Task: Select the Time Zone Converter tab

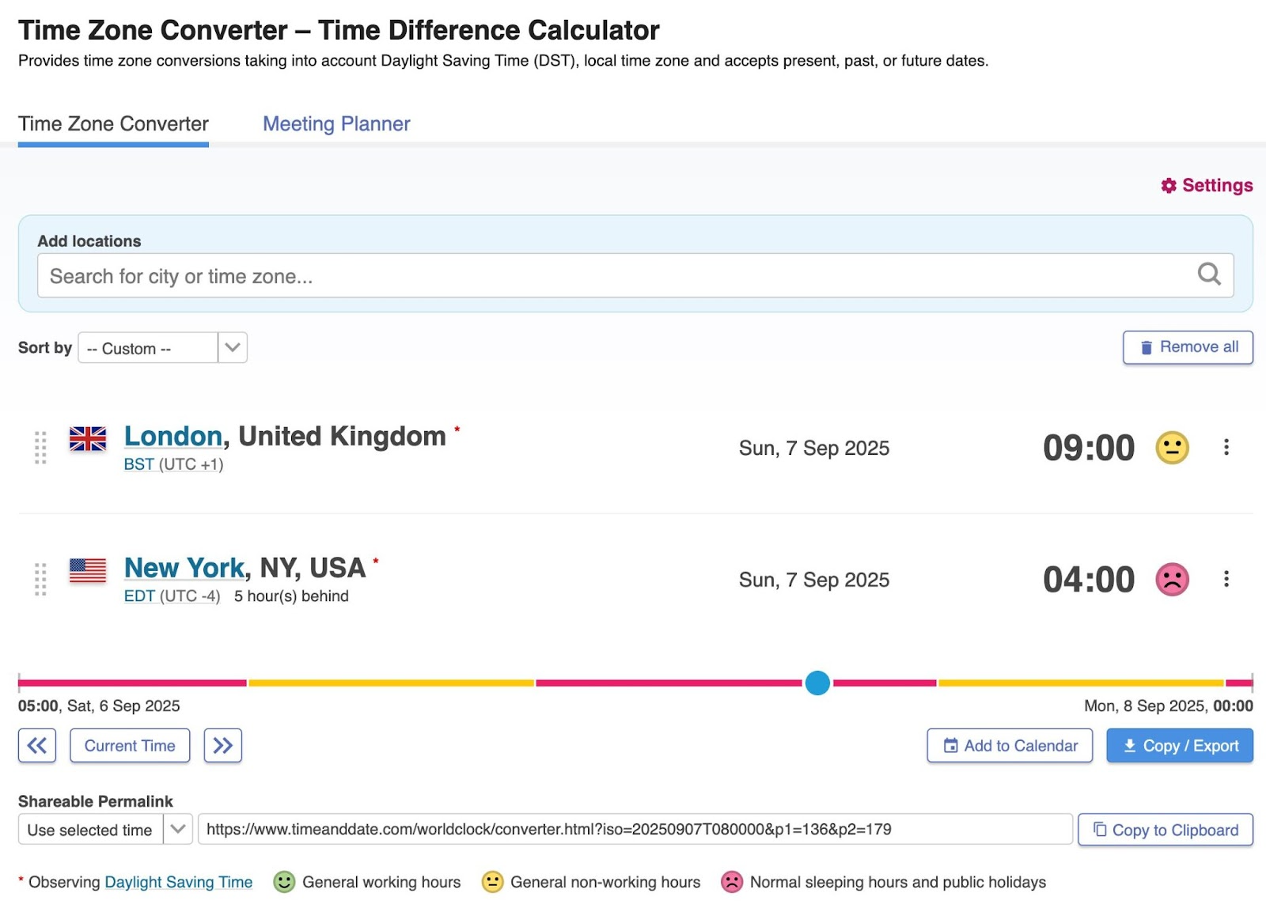Action: [112, 123]
